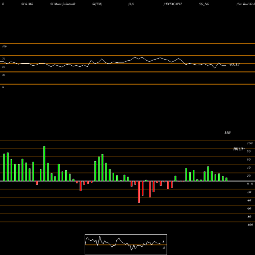The height and width of the screenshot is (255, 255).
Task: Click the -60 label on MR axis
Action: click(249, 209)
